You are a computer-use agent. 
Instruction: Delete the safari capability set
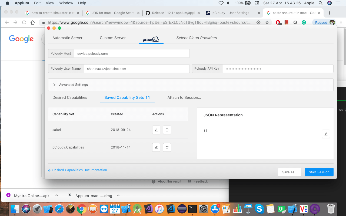point(167,130)
